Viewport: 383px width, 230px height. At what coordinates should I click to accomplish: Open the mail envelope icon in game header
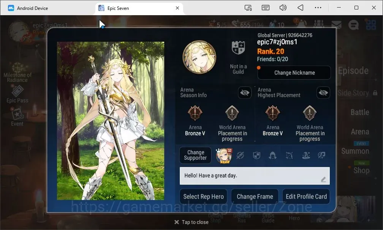(336, 24)
